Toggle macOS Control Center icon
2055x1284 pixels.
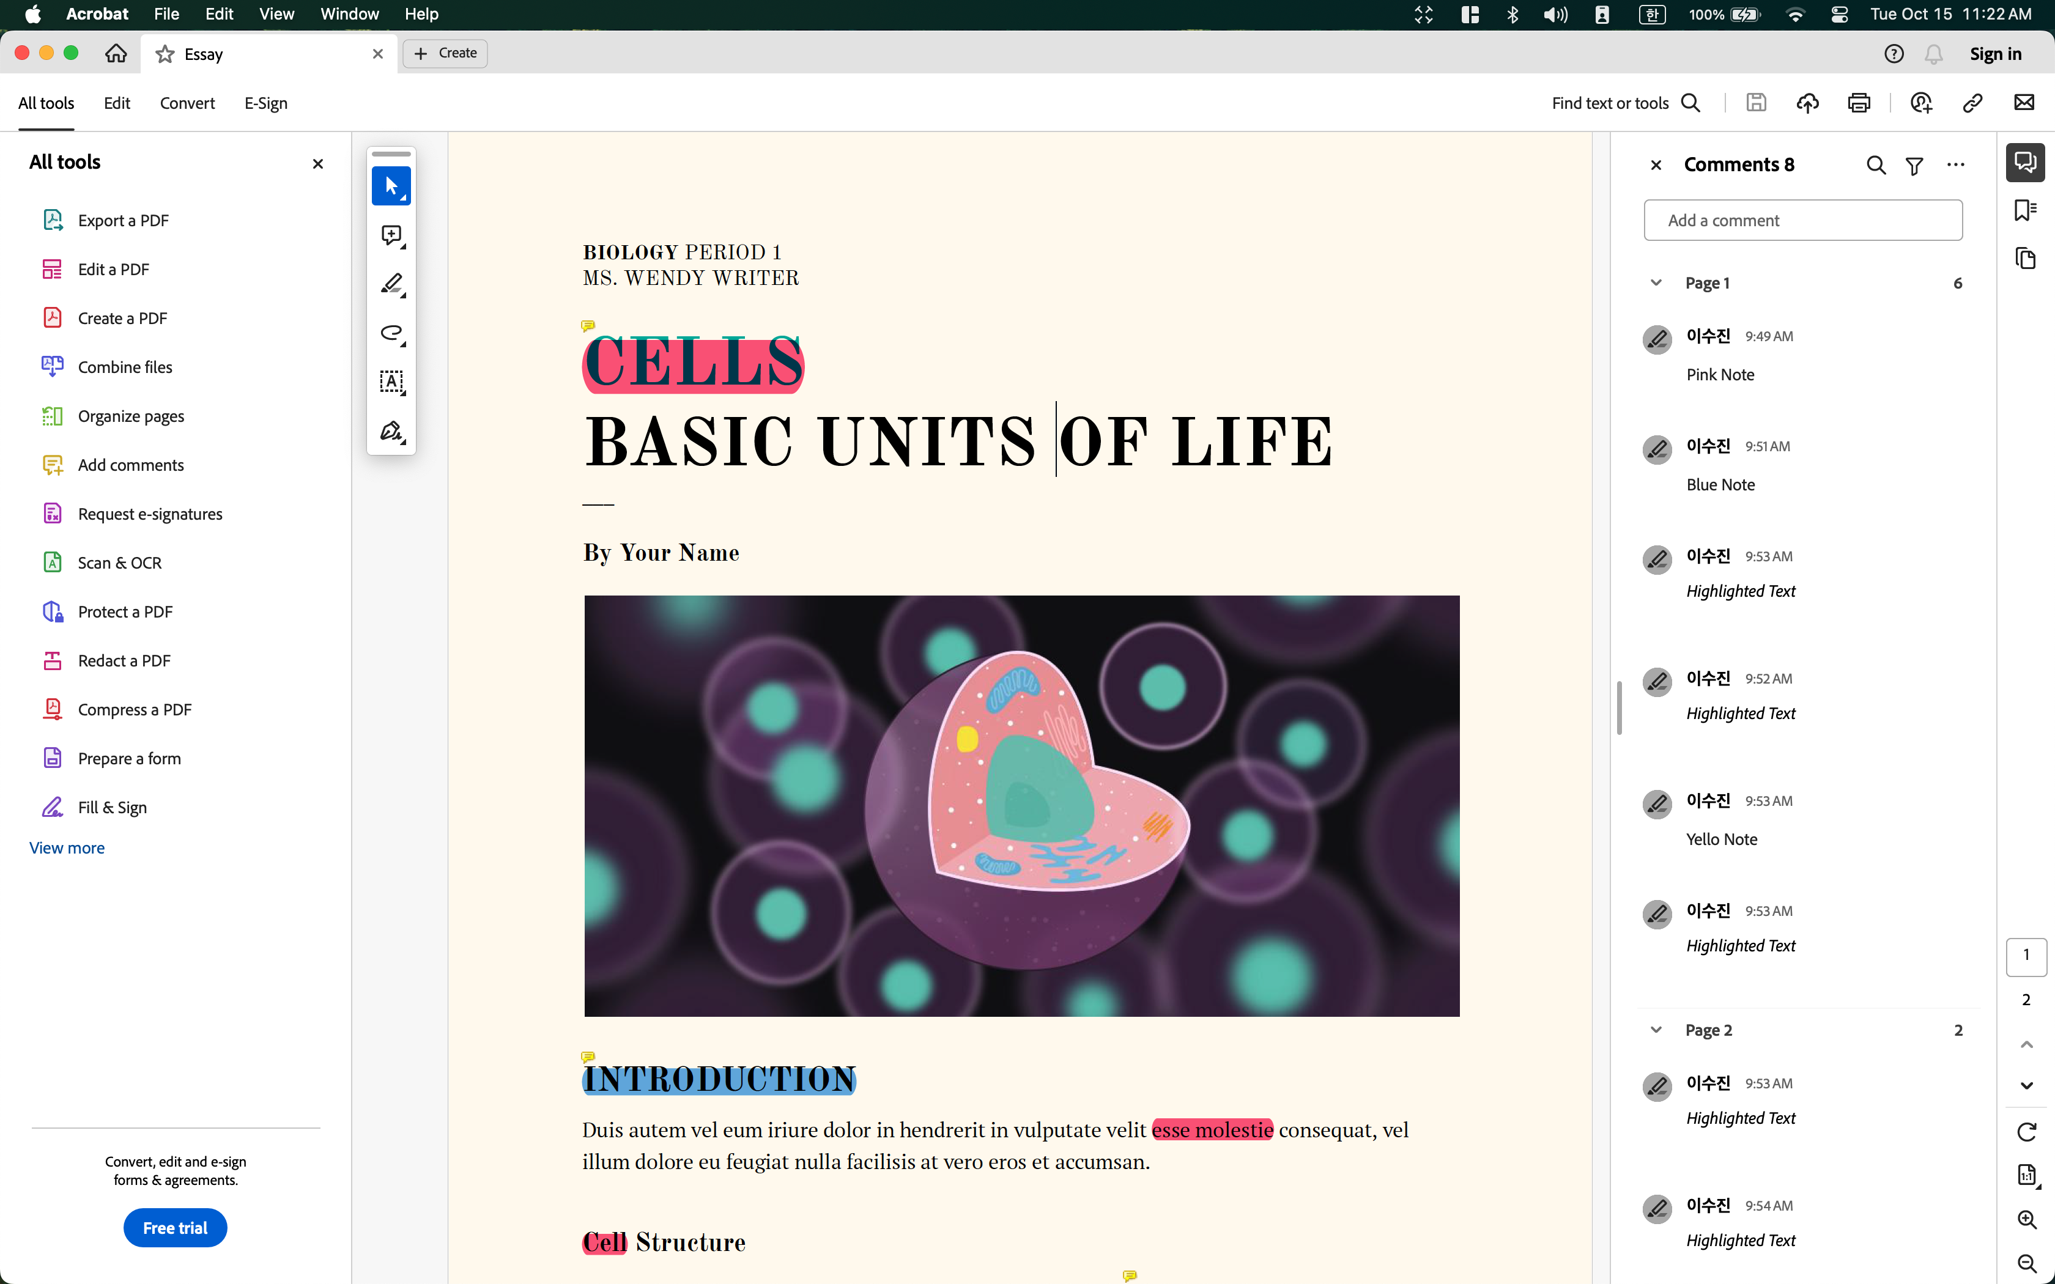(x=1839, y=15)
